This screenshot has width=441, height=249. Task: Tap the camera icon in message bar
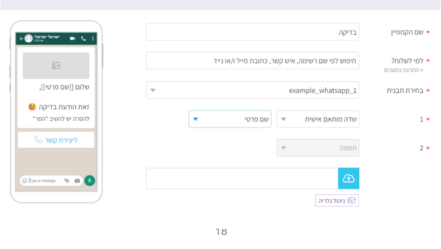[x=77, y=181]
